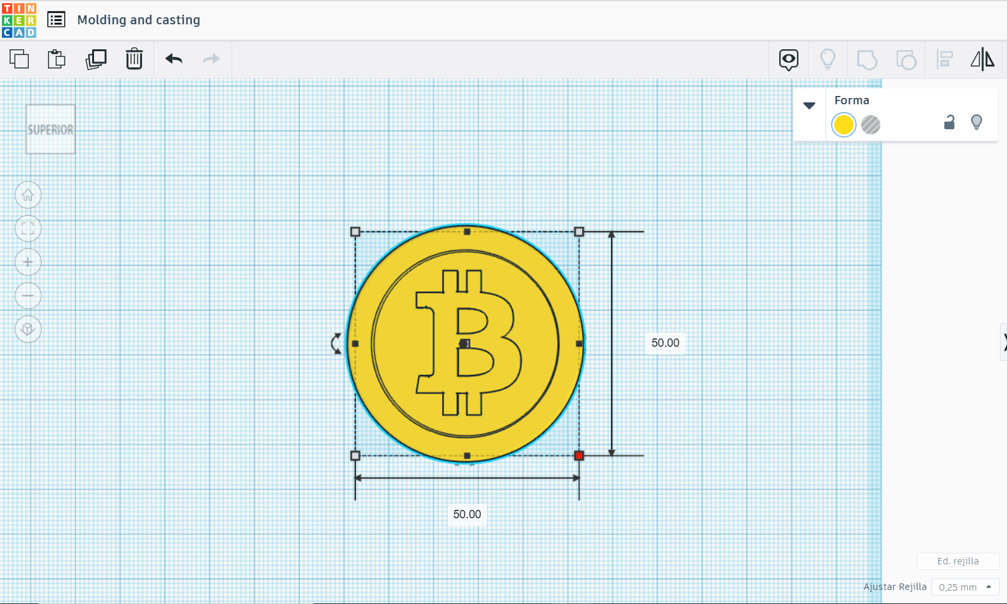Click the Duplicate and repeat icon

pos(96,59)
